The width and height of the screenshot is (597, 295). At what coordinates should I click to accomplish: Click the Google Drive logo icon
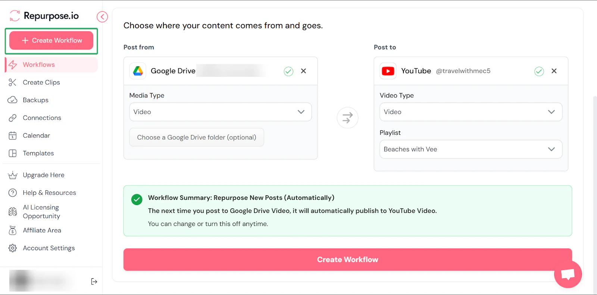[x=138, y=71]
